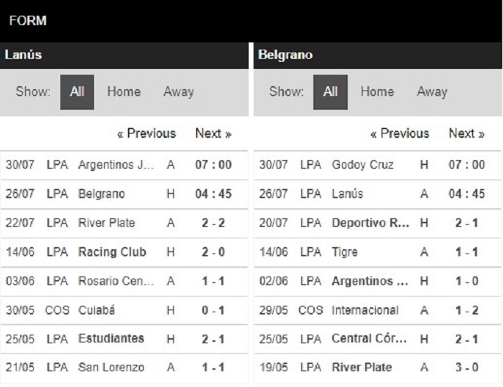
Task: Switch to Home filter for Lanús
Action: (124, 92)
